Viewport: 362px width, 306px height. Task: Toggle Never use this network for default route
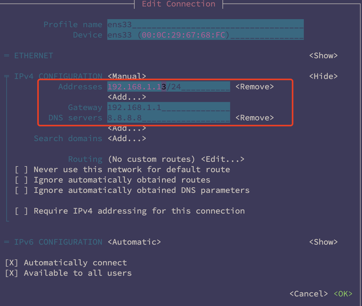(21, 170)
